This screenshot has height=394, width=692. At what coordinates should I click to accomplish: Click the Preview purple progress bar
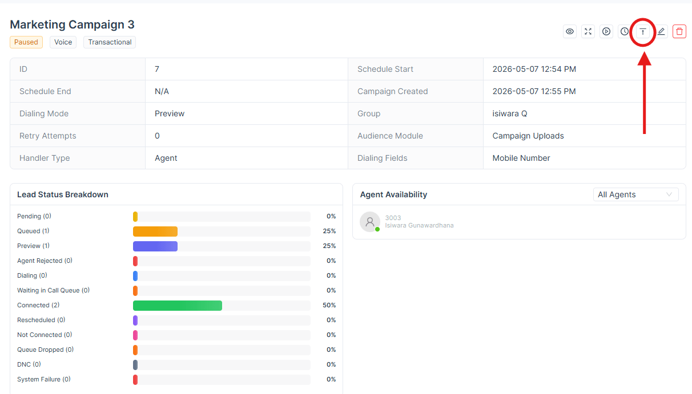[155, 246]
